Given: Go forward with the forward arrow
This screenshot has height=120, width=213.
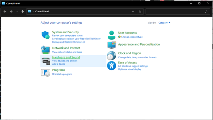Looking at the screenshot, I should 11,12.
